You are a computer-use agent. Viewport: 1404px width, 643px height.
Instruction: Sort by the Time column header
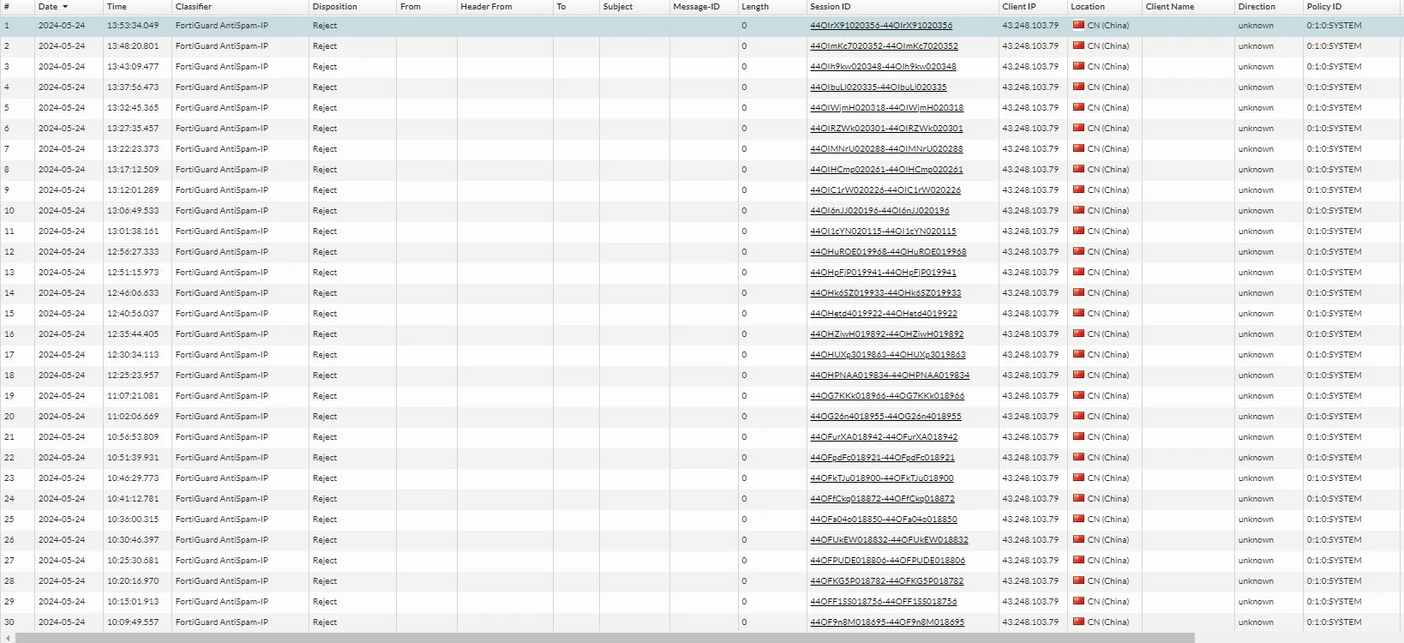[117, 7]
